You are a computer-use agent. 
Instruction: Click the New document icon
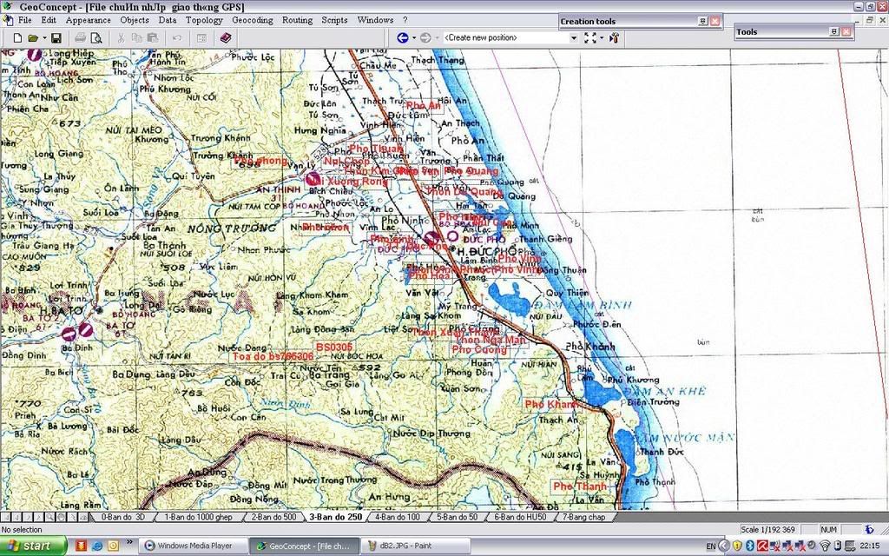tap(17, 38)
